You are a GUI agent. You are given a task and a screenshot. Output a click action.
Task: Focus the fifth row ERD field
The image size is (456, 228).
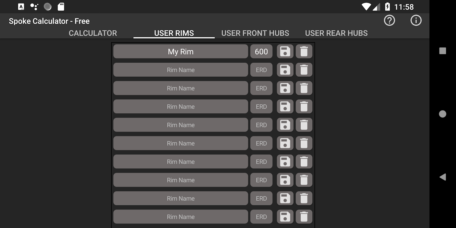click(x=261, y=125)
